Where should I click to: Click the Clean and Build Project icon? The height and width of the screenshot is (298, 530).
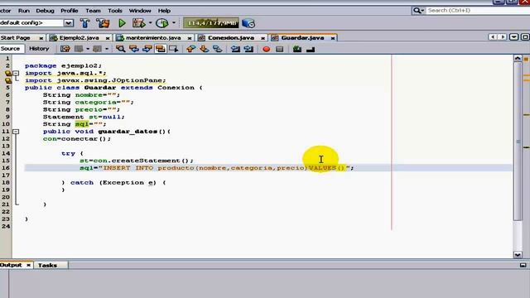103,23
